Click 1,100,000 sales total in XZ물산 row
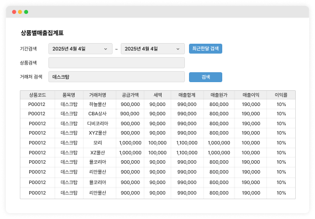 pyautogui.click(x=187, y=153)
